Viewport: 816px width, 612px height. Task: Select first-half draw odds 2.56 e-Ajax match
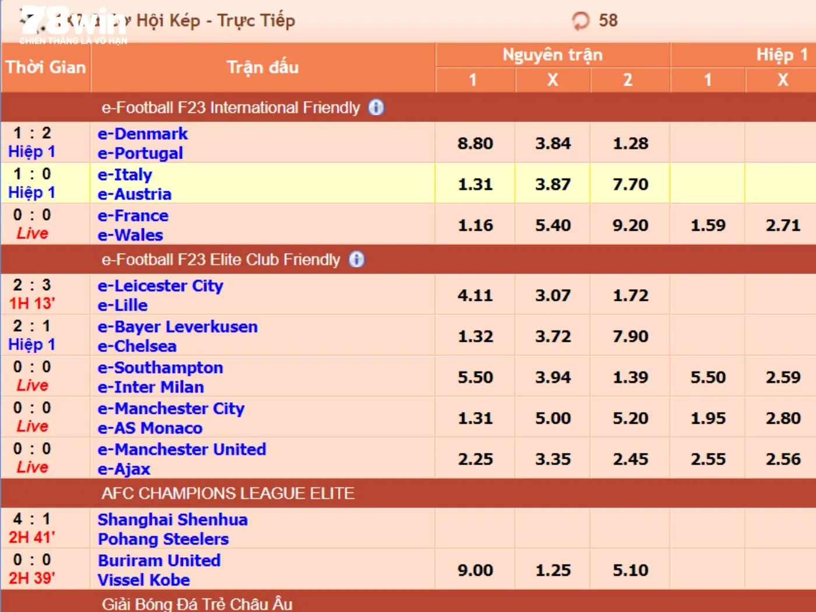(783, 459)
